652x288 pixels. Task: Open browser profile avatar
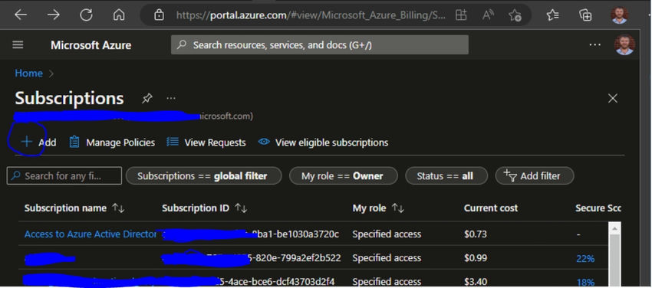coord(619,15)
